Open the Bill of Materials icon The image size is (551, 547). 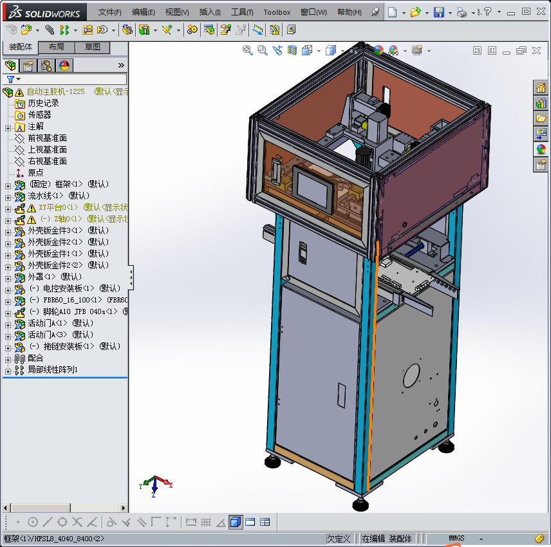pos(209,30)
